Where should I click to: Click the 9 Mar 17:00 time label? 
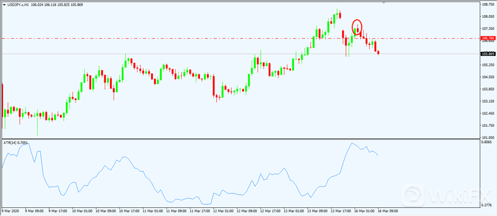point(58,210)
